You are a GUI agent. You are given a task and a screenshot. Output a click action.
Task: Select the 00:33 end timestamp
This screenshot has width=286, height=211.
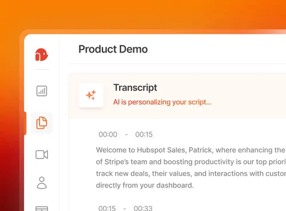click(143, 208)
